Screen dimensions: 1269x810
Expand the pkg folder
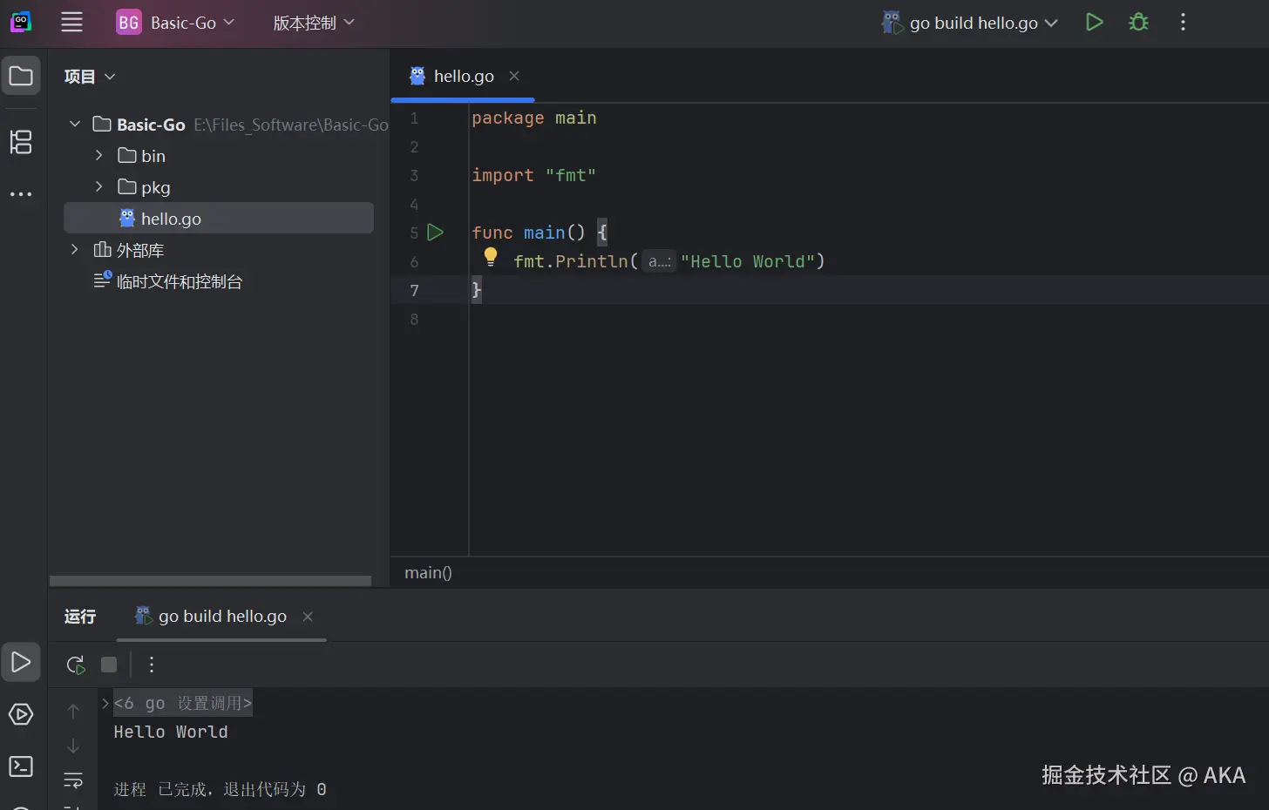tap(99, 187)
